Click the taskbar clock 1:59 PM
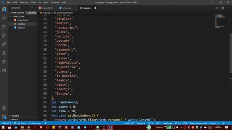 click(218, 127)
